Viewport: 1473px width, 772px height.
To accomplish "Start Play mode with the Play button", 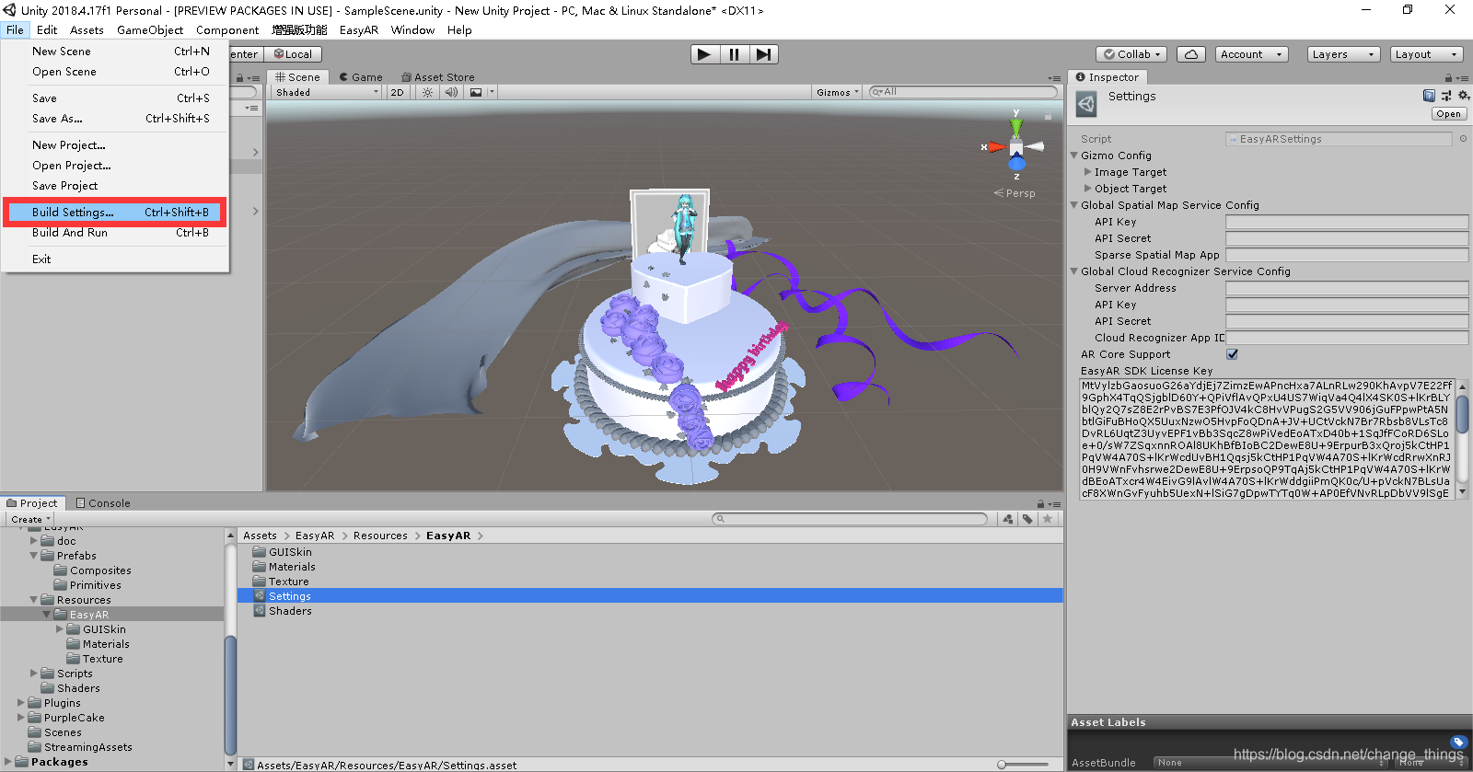I will coord(705,54).
